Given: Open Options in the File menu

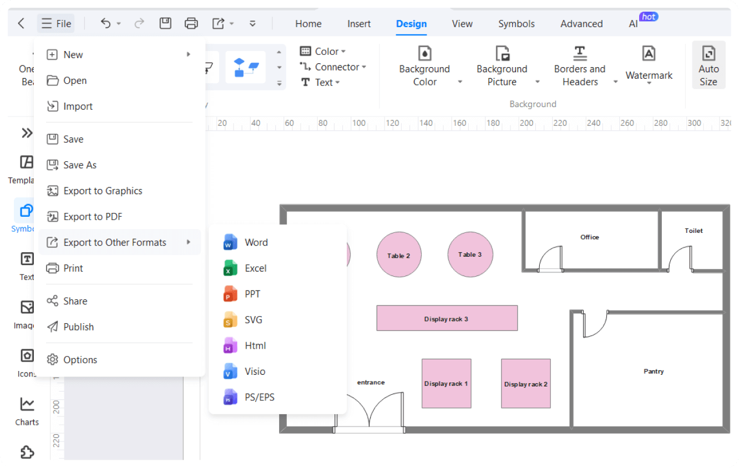Looking at the screenshot, I should 119,359.
